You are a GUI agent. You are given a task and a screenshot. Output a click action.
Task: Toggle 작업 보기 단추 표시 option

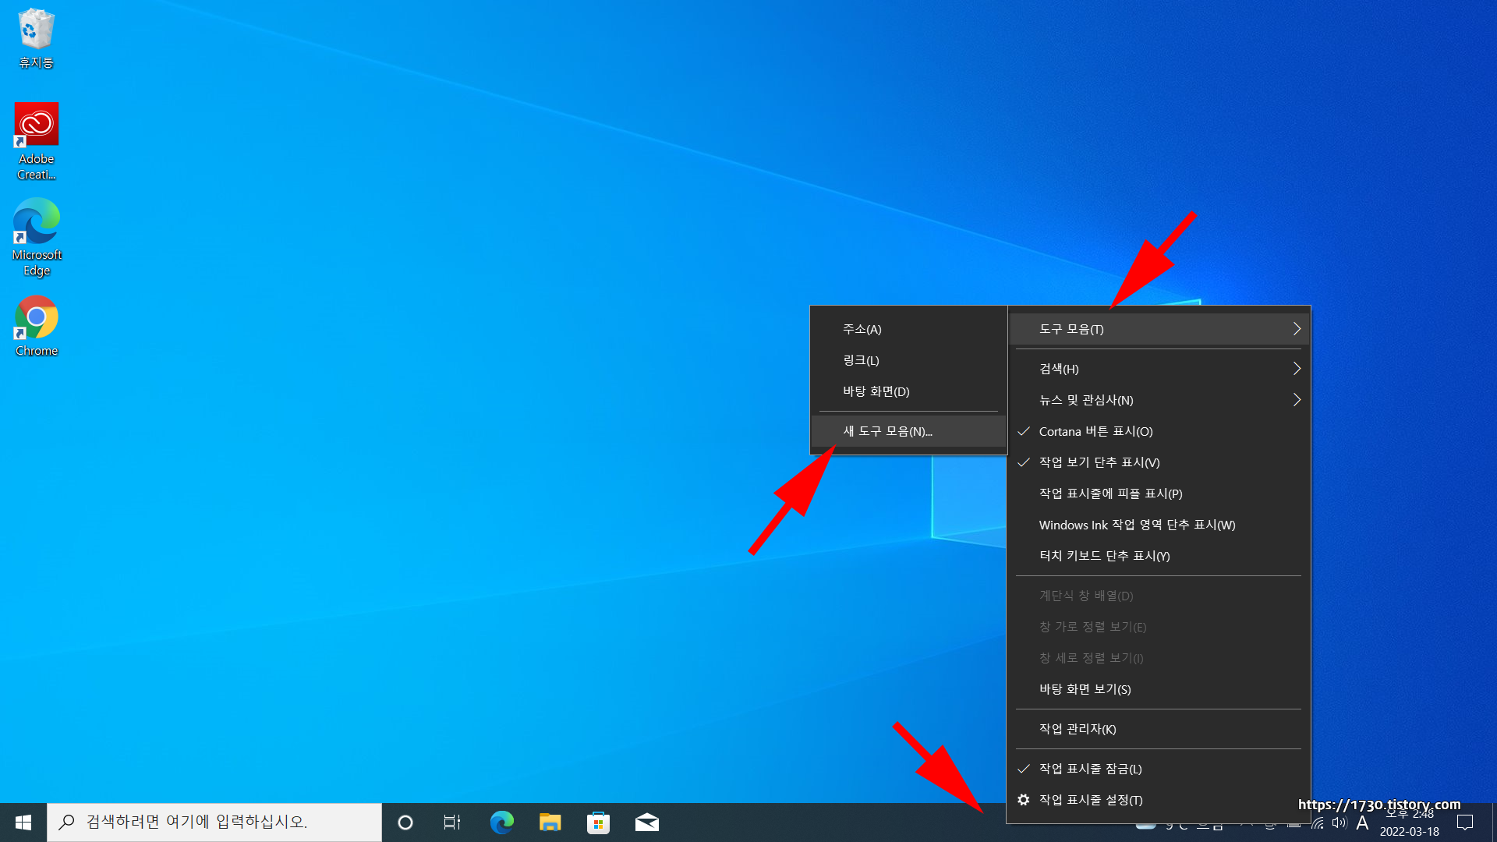1099,462
